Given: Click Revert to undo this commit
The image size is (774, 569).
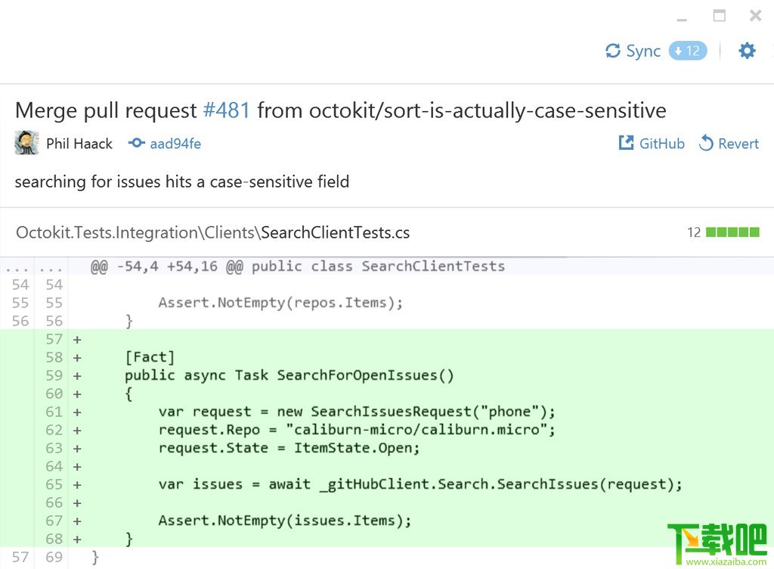Looking at the screenshot, I should coord(738,144).
